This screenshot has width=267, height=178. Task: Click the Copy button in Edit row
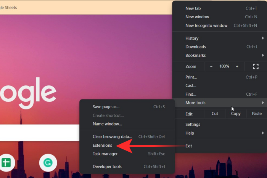tap(236, 114)
